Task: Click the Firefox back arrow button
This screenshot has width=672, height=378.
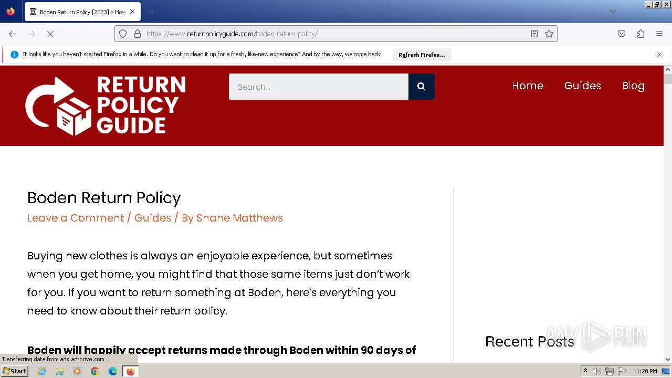Action: [13, 34]
